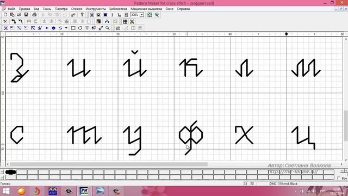The height and width of the screenshot is (196, 348).
Task: Select the French knot small dot tool
Action: coord(47,28)
